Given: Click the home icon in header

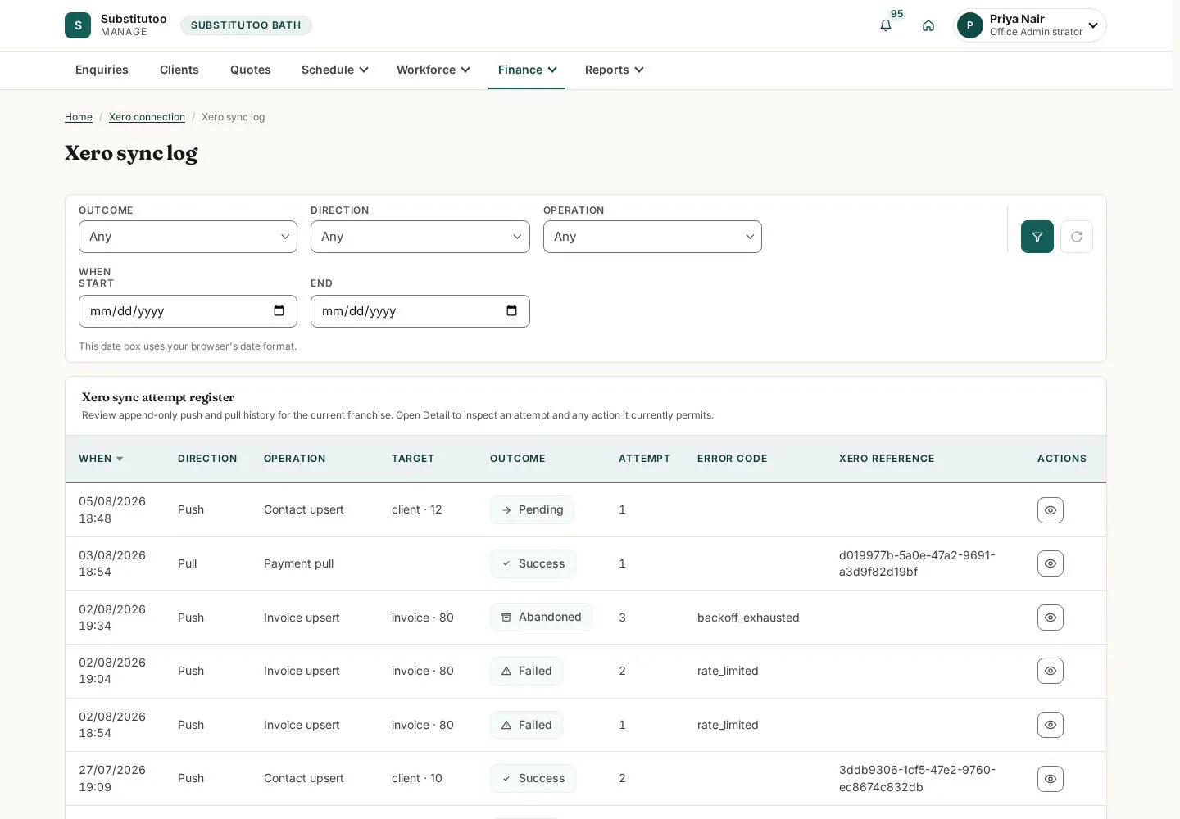Looking at the screenshot, I should pos(928,25).
